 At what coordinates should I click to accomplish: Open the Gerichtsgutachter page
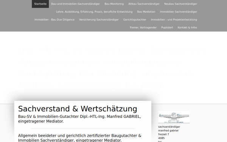click(135, 20)
